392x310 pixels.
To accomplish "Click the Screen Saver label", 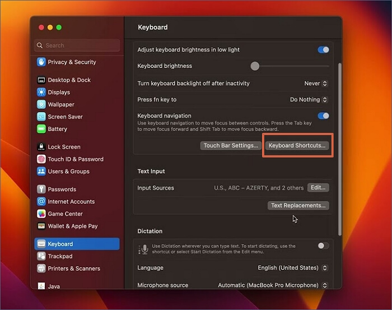I will pos(66,117).
